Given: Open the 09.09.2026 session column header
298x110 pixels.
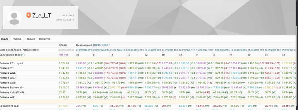Looking at the screenshot, I should coord(289,50).
